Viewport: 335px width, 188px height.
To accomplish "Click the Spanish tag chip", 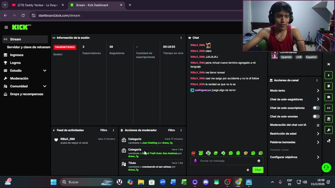I will [286, 57].
